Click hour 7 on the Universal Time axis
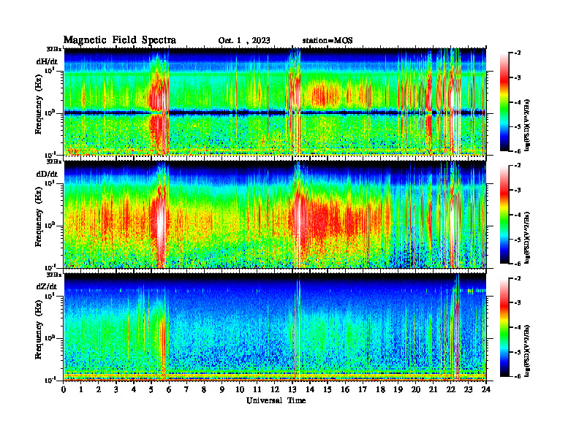This screenshot has width=579, height=447. 186,390
